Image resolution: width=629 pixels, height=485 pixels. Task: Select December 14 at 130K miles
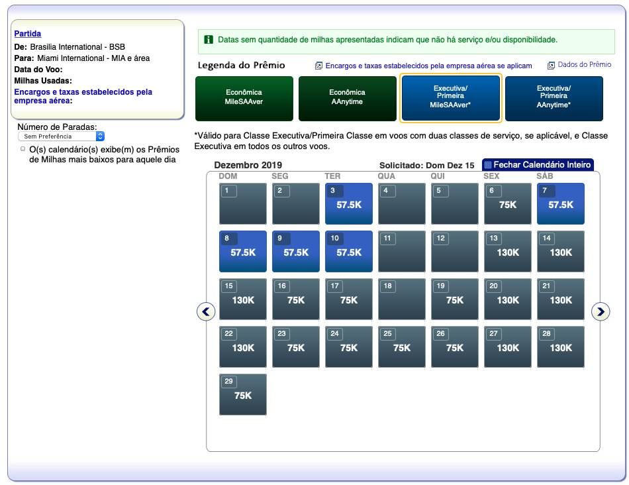561,251
